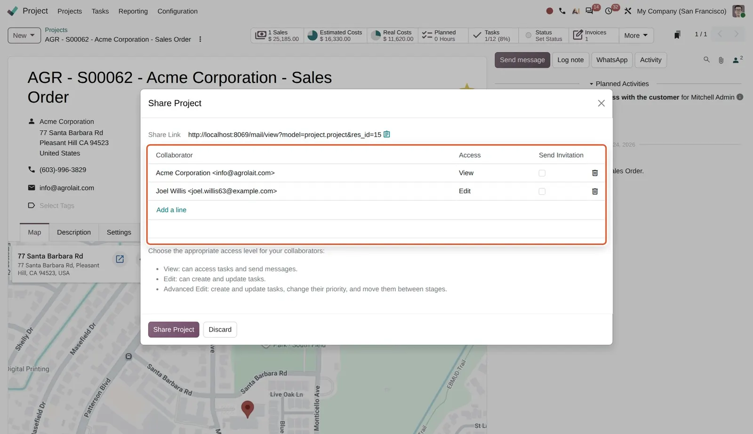Open the phone call icon in top bar

(x=562, y=11)
